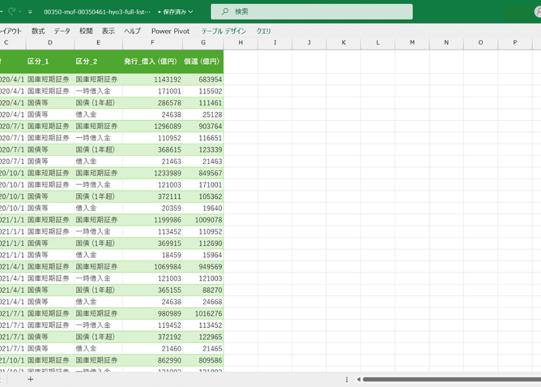
Task: Click the Redo arrow icon
Action: click(11, 11)
